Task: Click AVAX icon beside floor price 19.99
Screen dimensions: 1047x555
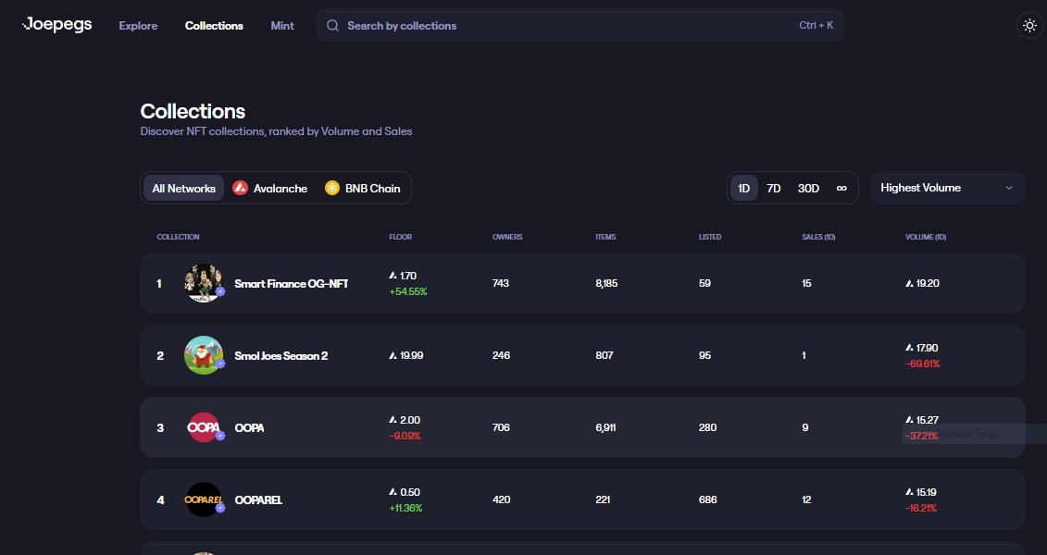Action: click(393, 355)
